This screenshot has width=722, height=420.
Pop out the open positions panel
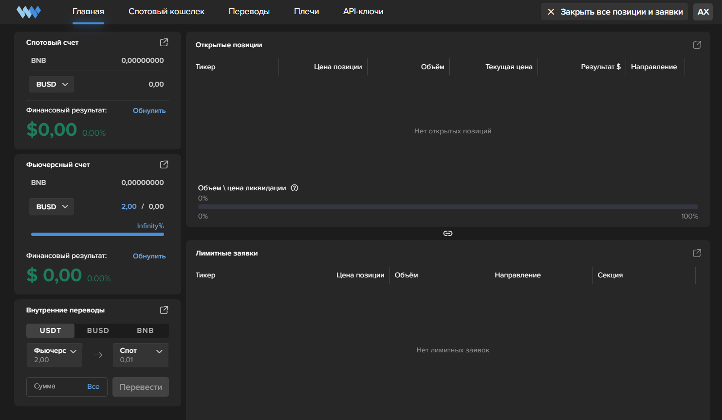point(697,45)
